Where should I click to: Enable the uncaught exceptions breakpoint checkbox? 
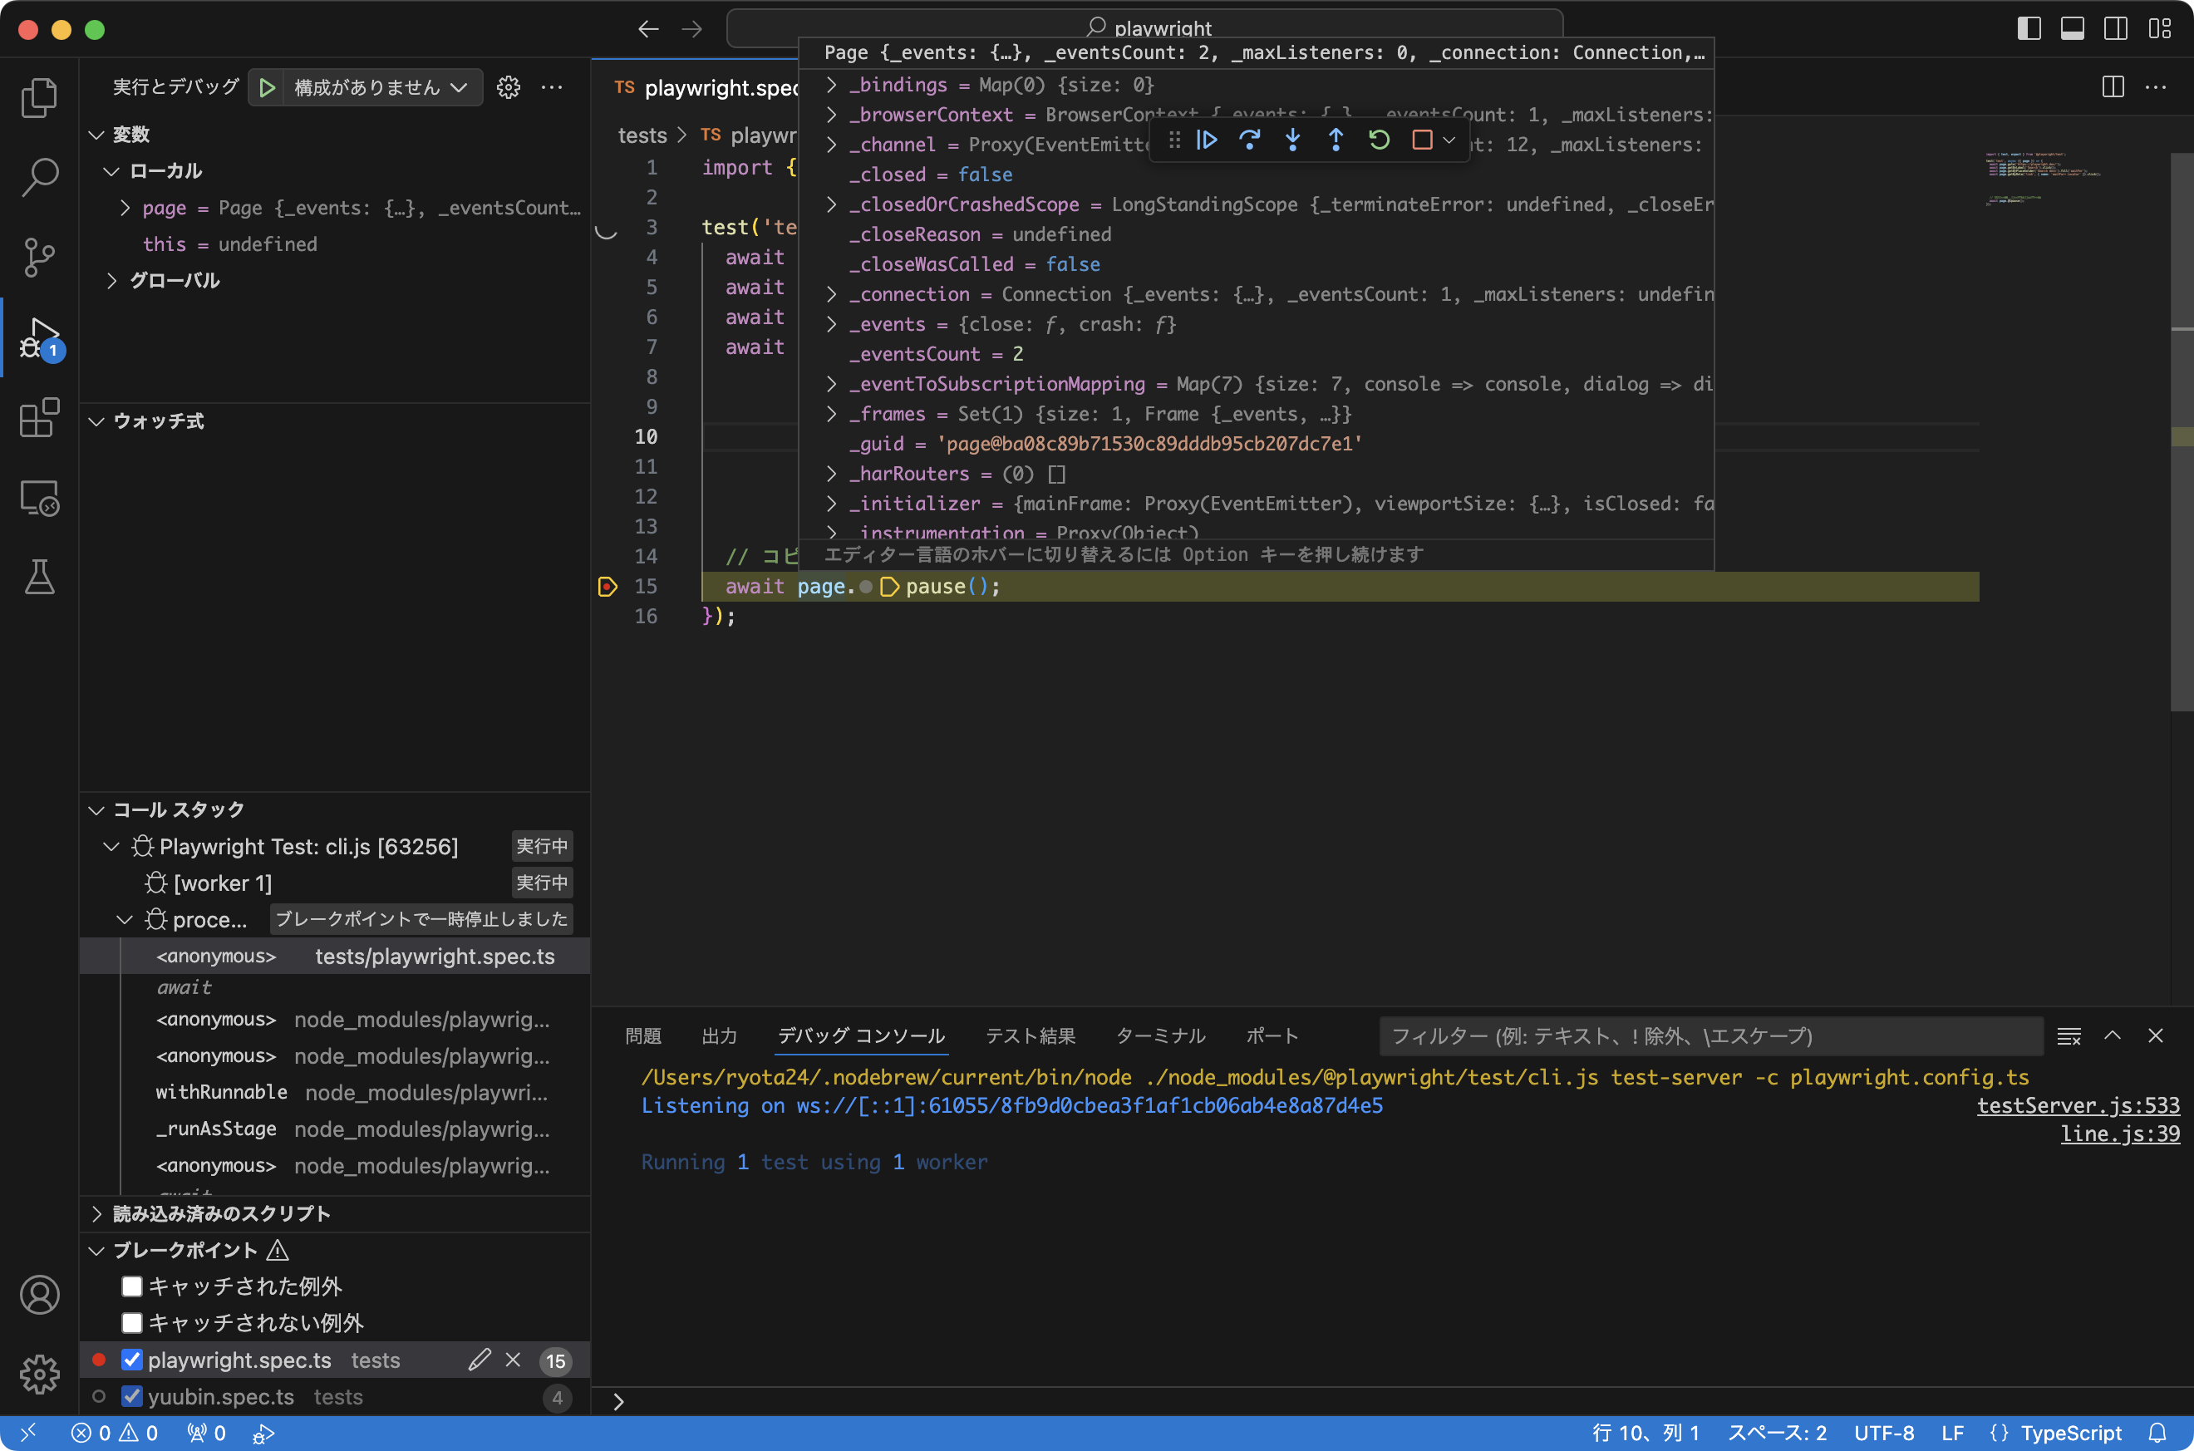tap(132, 1323)
